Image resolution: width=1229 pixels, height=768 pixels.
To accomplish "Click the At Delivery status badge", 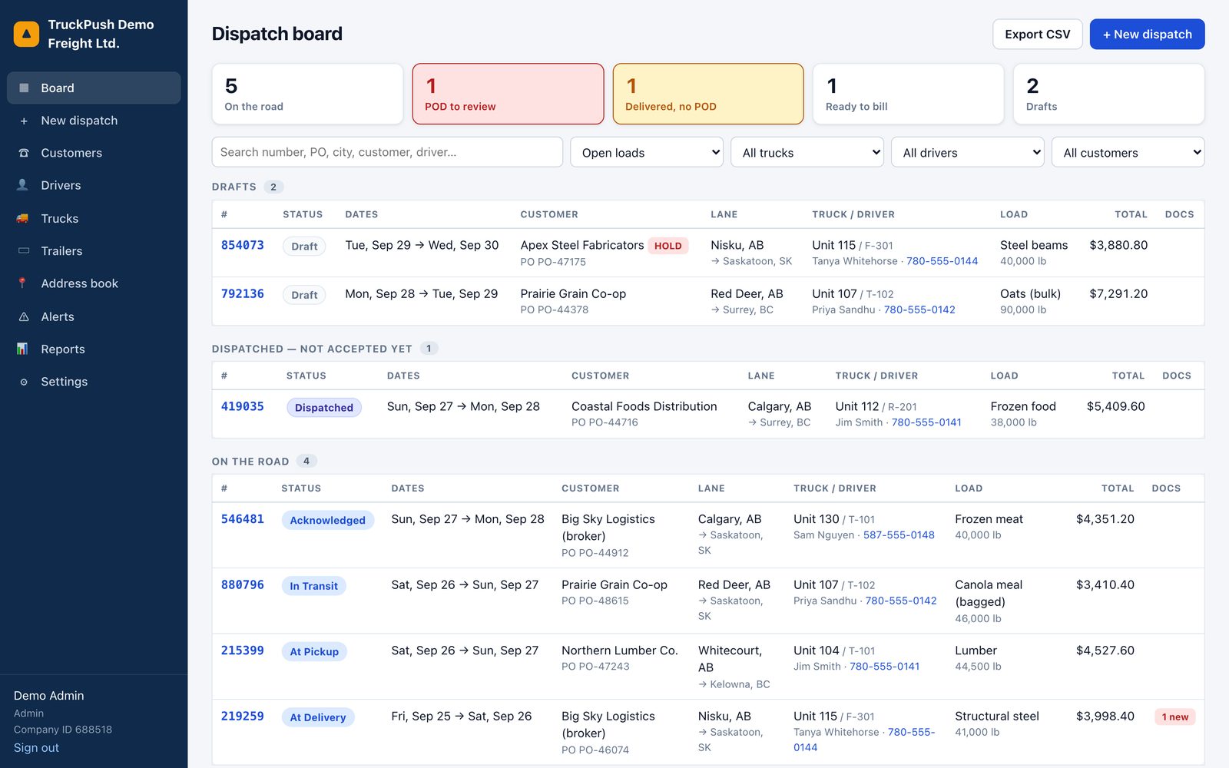I will [x=318, y=717].
